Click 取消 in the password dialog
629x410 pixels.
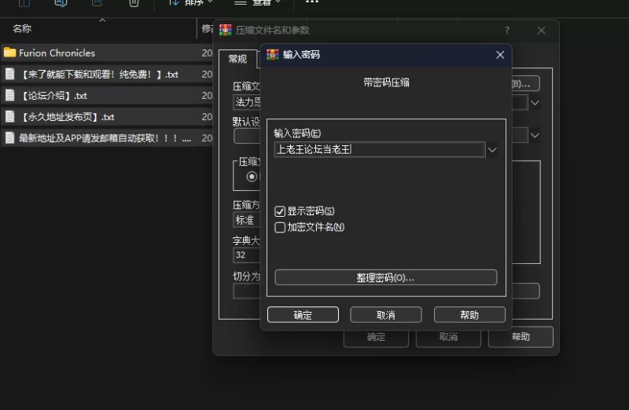click(x=386, y=315)
